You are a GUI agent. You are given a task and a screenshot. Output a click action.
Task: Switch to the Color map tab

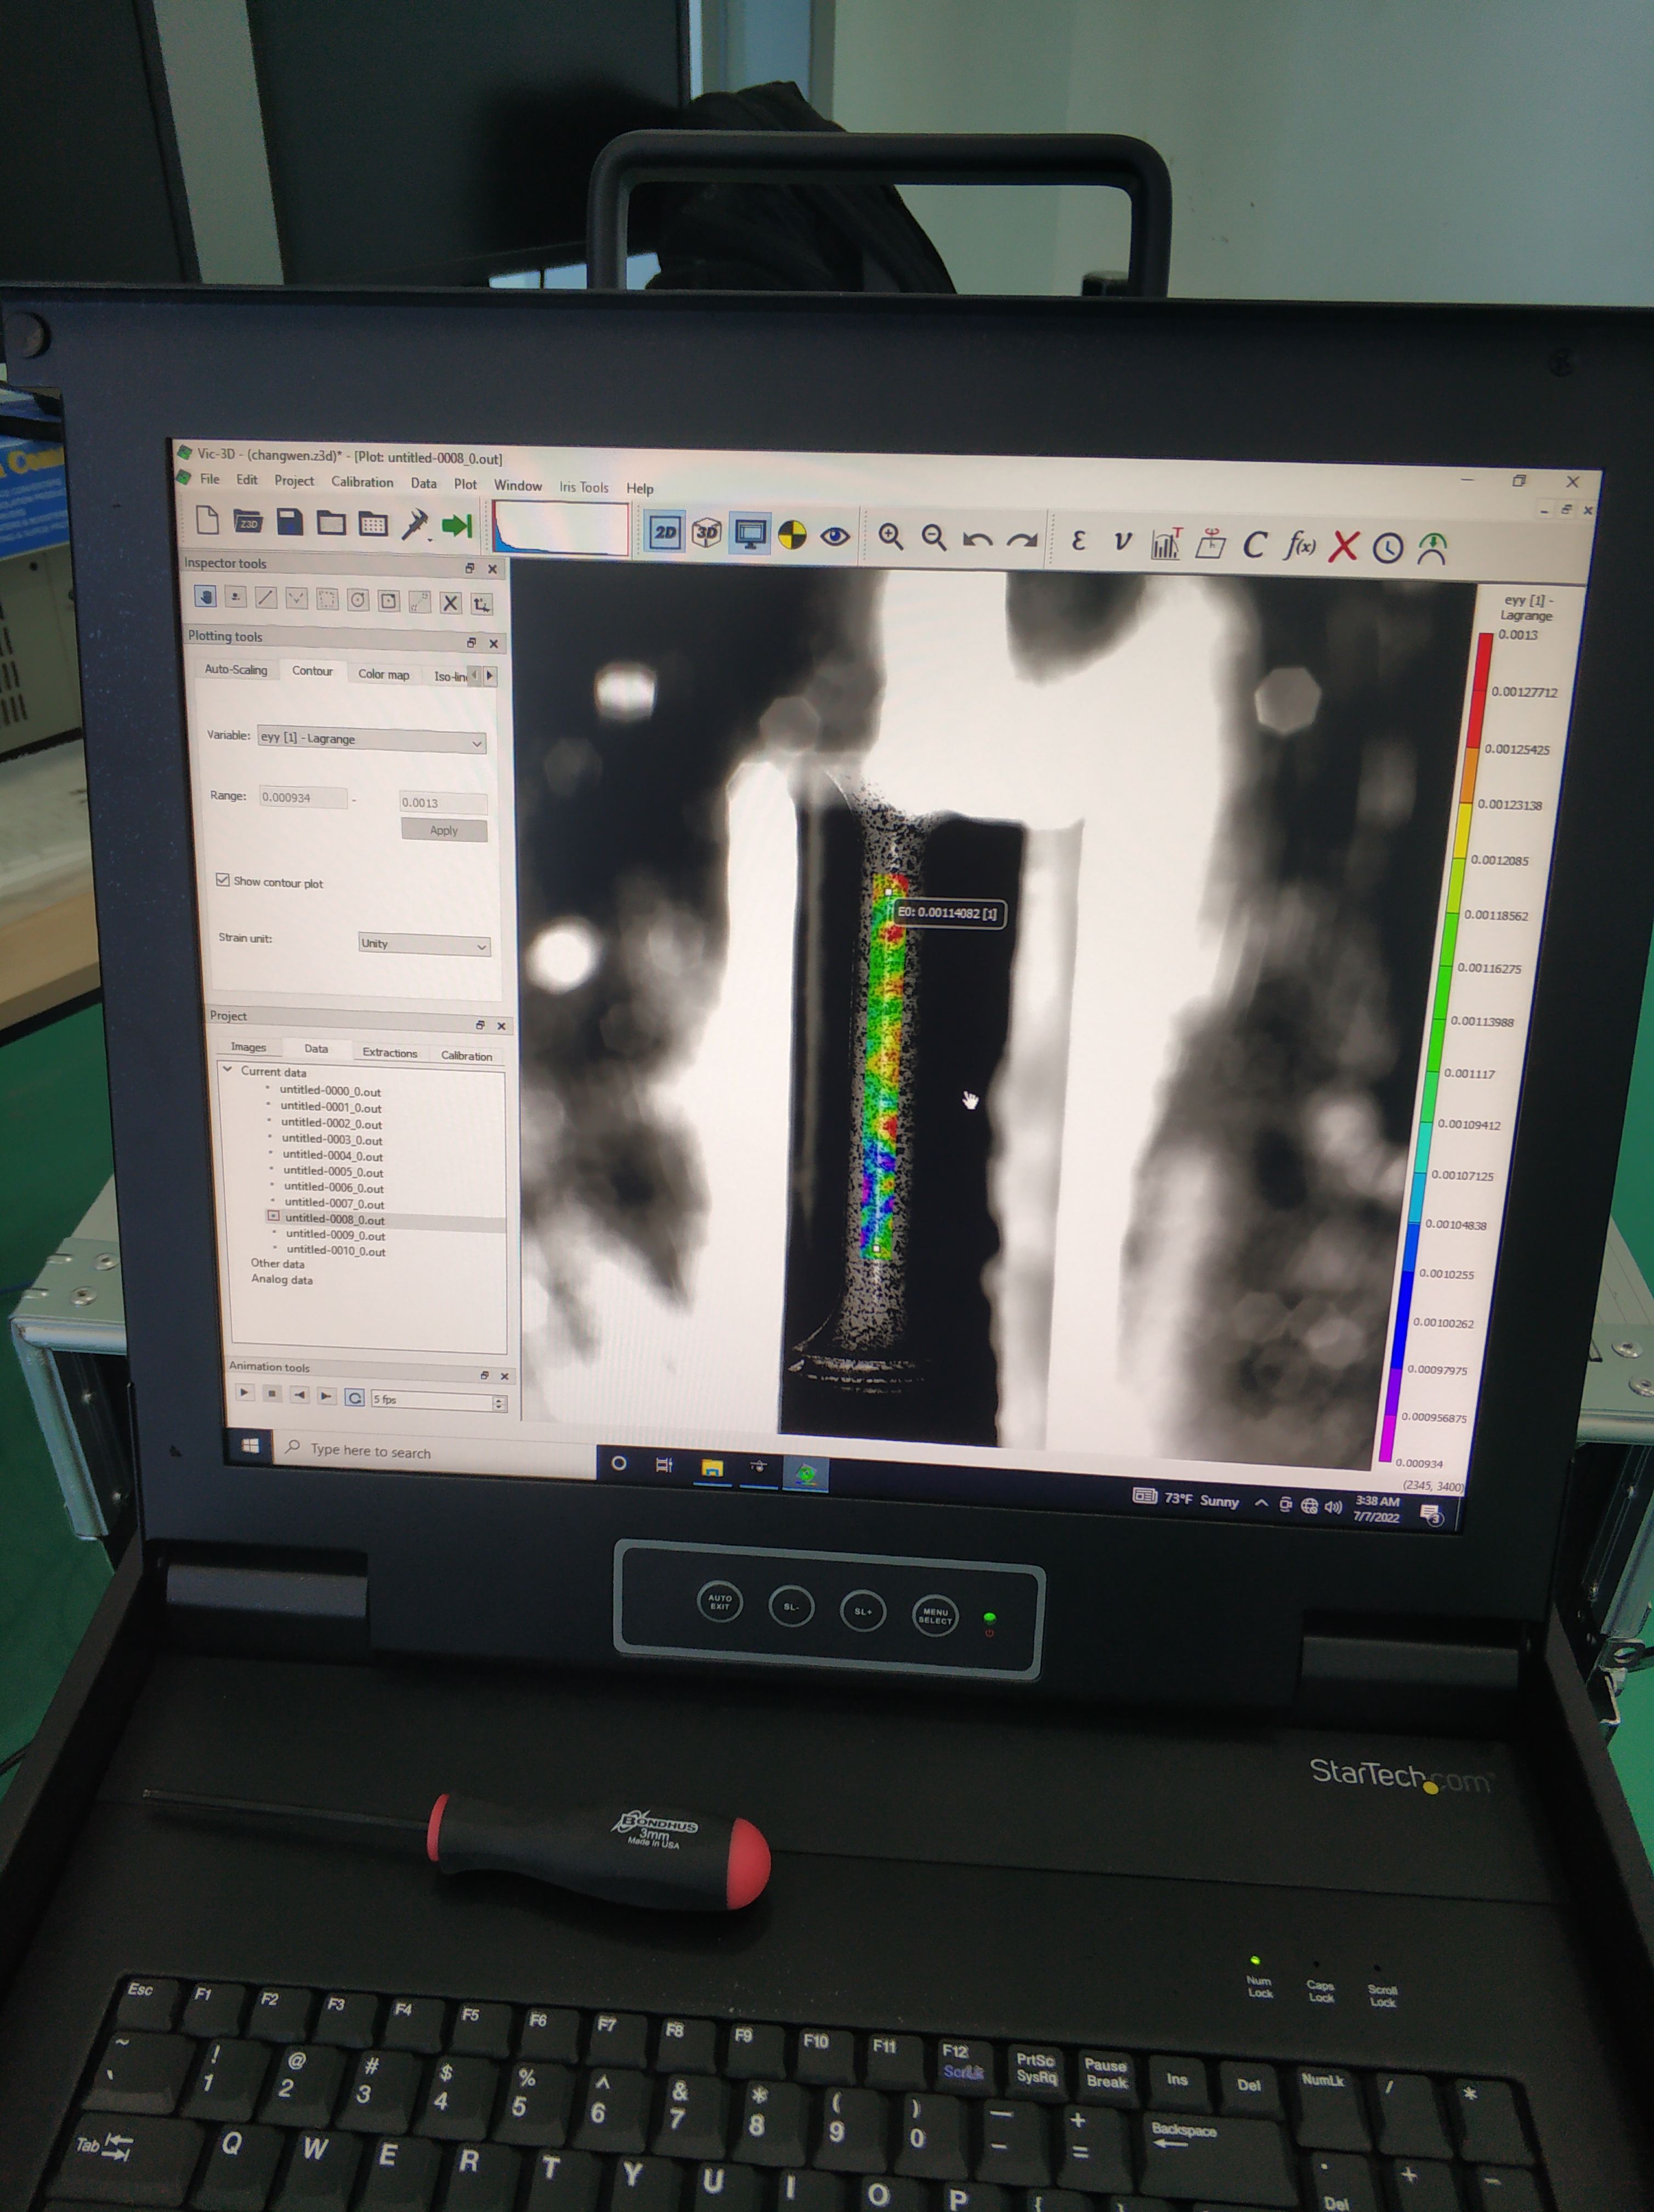(384, 674)
